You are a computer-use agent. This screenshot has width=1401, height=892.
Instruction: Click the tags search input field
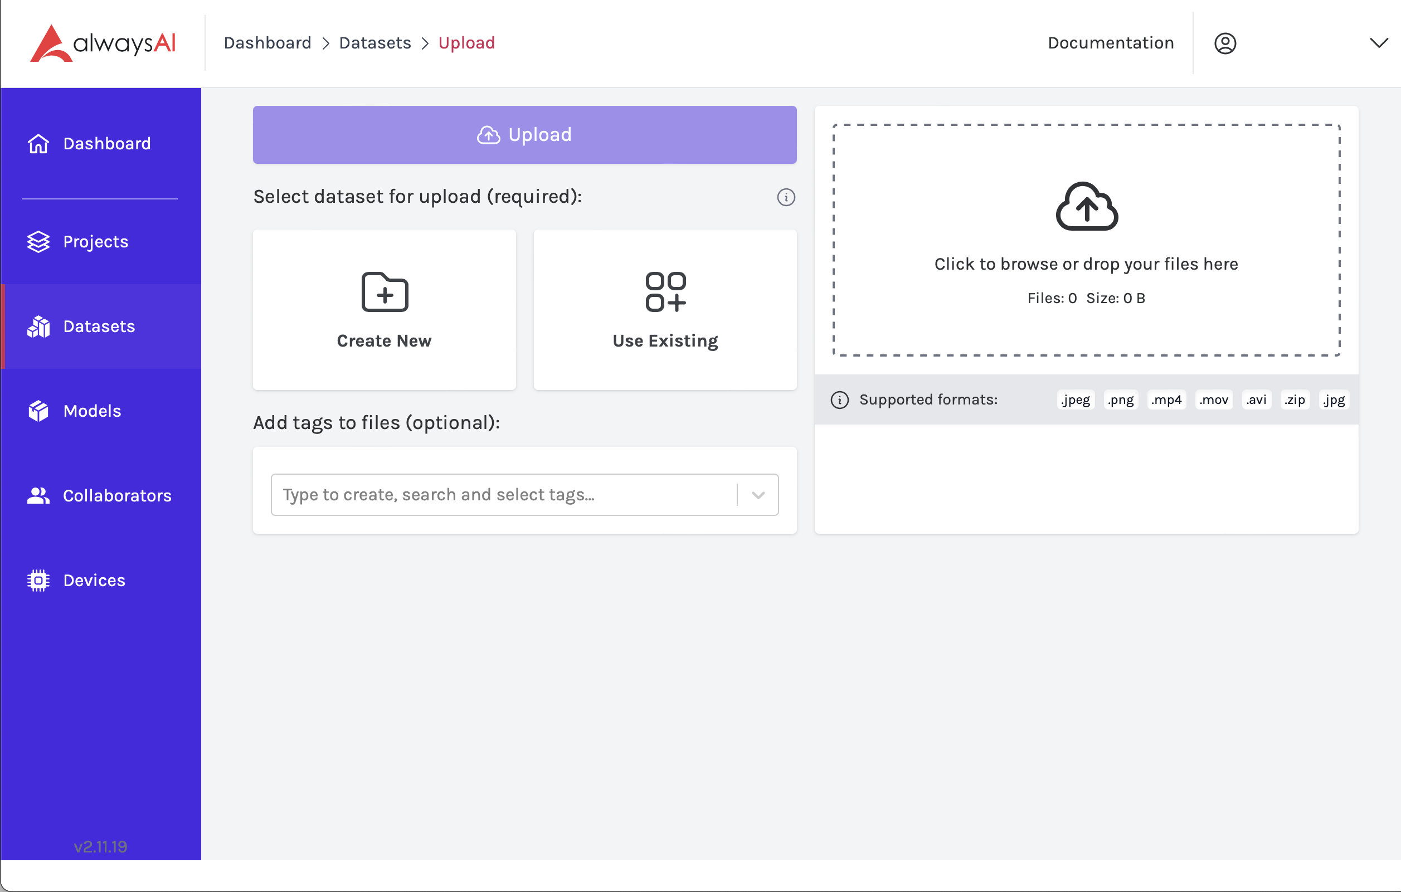pyautogui.click(x=503, y=495)
